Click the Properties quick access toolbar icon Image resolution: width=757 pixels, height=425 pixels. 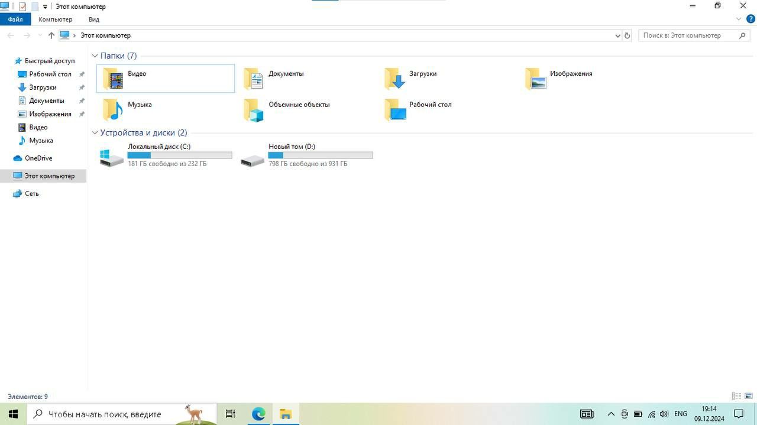[22, 7]
